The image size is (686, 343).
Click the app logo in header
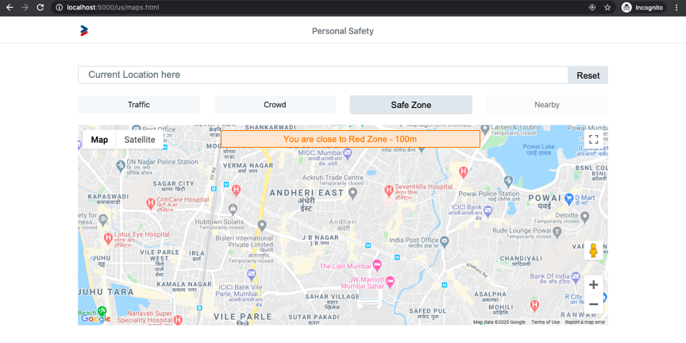[84, 31]
